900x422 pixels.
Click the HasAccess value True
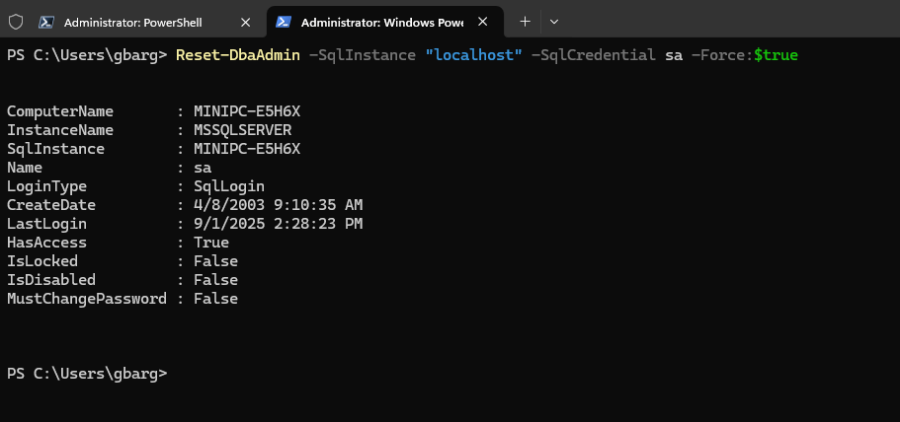210,243
